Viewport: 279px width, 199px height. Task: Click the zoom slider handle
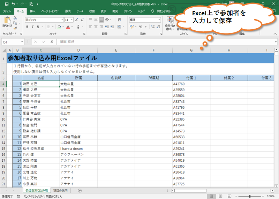pyautogui.click(x=250, y=196)
